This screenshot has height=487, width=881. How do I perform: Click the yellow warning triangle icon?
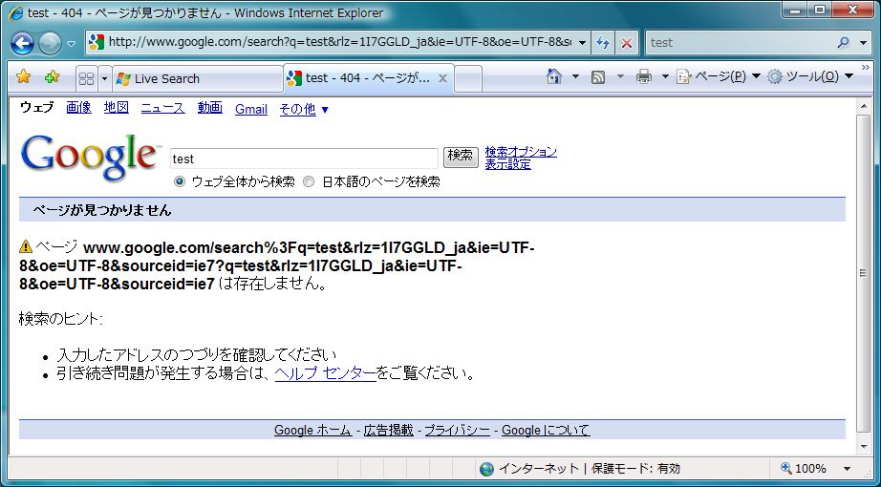point(26,246)
